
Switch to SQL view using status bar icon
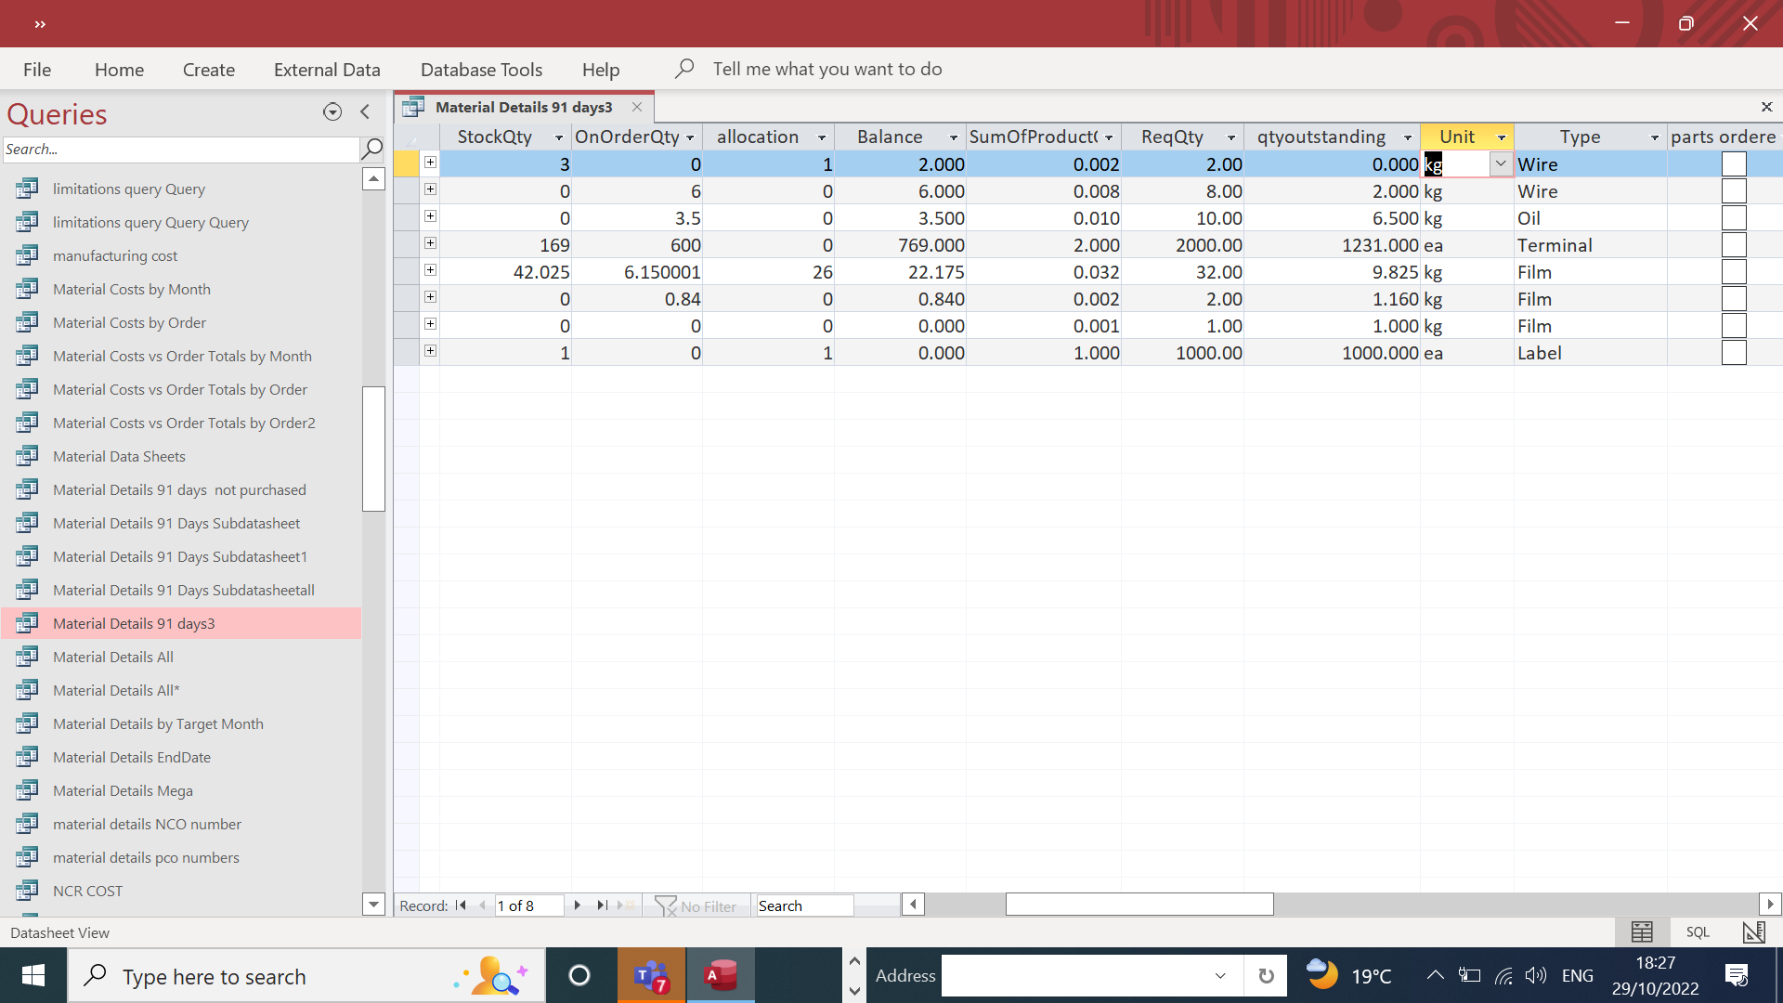tap(1698, 932)
